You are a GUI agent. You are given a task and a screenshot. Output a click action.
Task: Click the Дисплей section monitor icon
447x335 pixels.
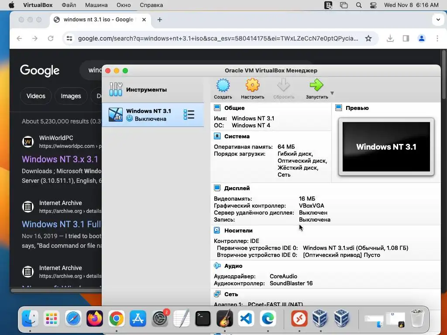tap(217, 188)
